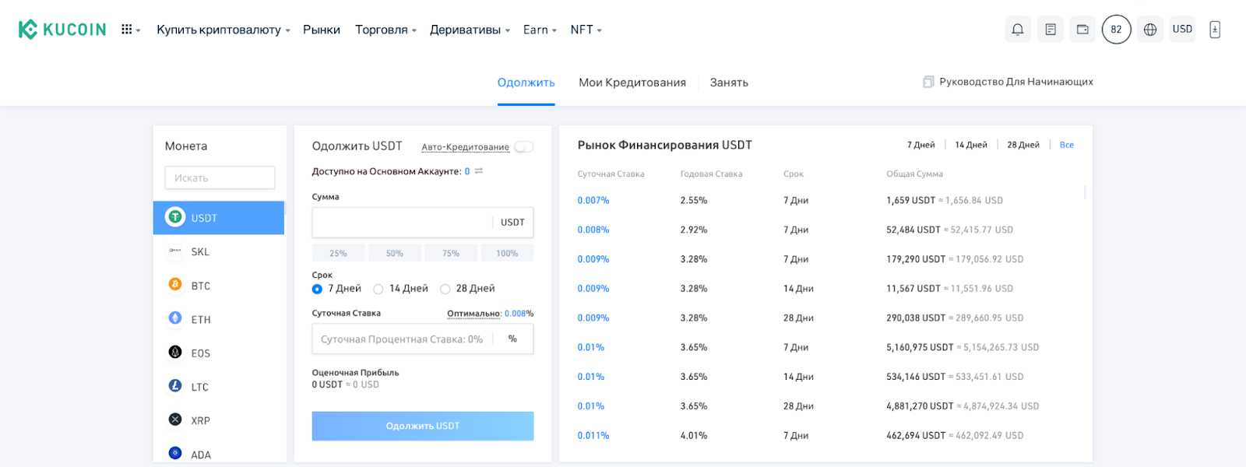Open the orders document icon

click(x=1050, y=30)
